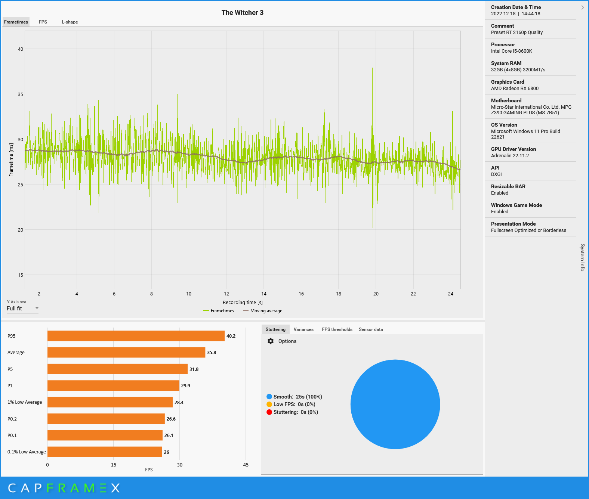Toggle the Frametimes legend entry
Viewport: 589px width, 499px height.
click(219, 311)
